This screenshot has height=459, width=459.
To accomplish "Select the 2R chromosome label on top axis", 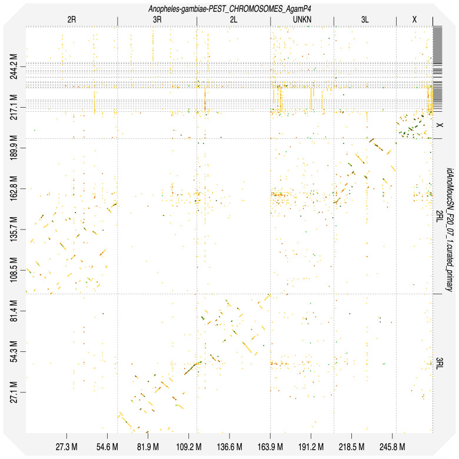I will (72, 20).
